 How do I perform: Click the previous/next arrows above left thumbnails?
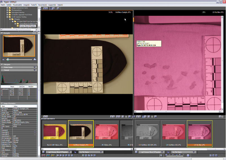45,116
